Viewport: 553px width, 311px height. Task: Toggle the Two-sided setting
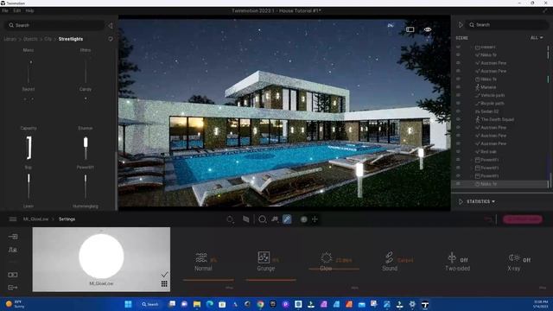click(457, 262)
